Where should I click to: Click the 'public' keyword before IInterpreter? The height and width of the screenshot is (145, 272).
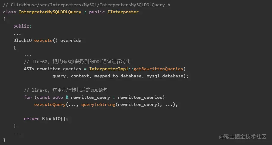(97, 12)
